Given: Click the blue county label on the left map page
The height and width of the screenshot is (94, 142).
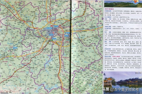Looking at the screenshot, I should [x=15, y=48].
